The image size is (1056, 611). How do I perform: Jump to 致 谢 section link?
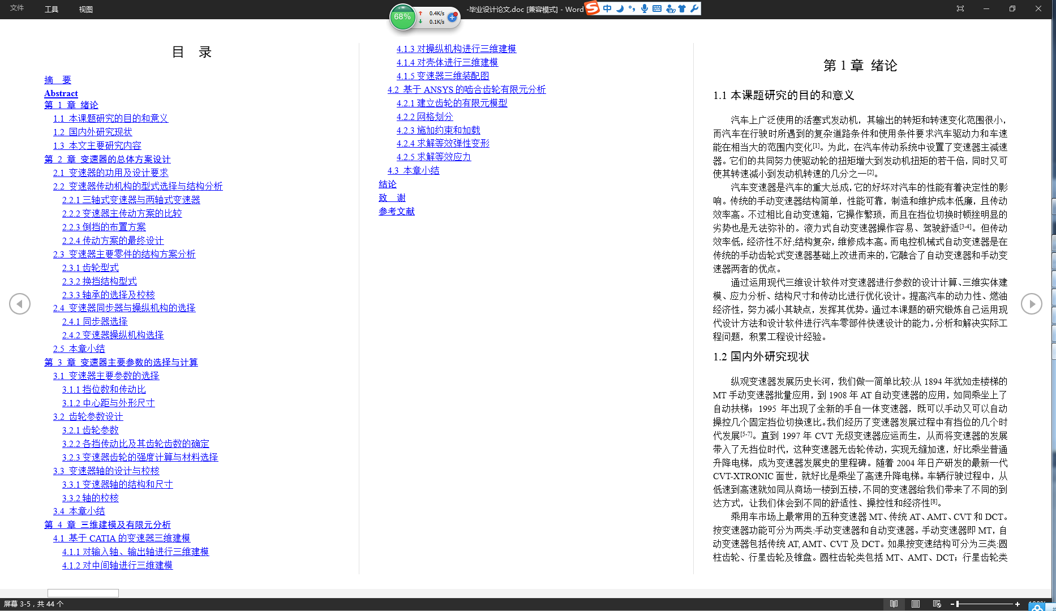coord(392,197)
